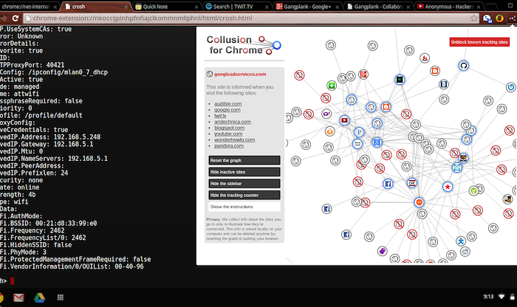
Task: Bookmark this page with the star icon
Action: pyautogui.click(x=474, y=18)
